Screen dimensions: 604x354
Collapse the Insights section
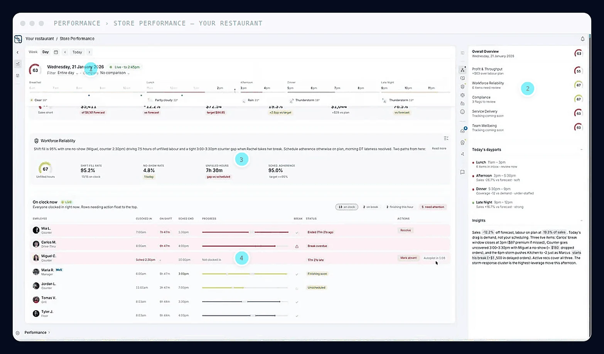tap(581, 221)
